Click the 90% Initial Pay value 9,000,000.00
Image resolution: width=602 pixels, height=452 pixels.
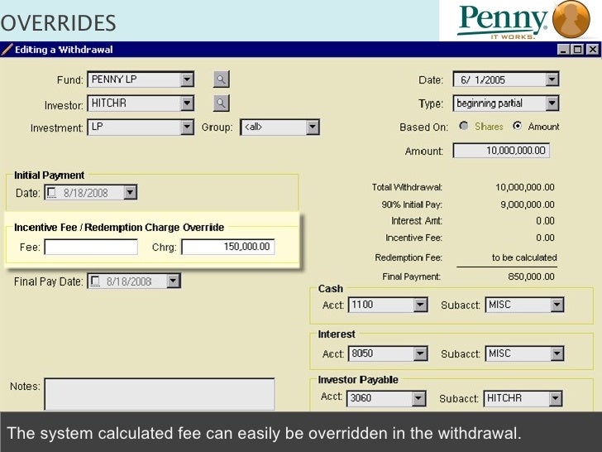click(x=528, y=204)
